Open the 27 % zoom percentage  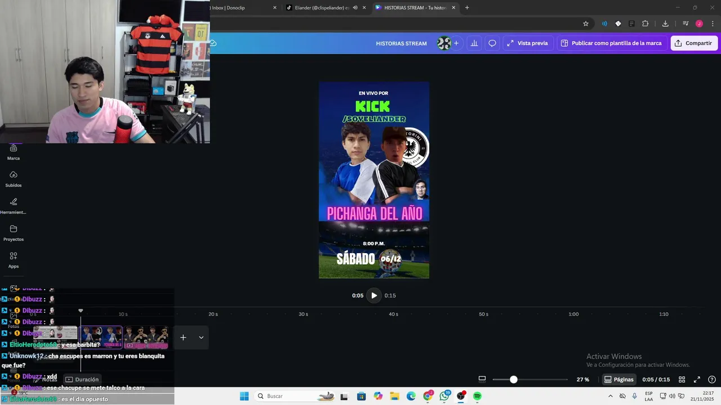583,380
